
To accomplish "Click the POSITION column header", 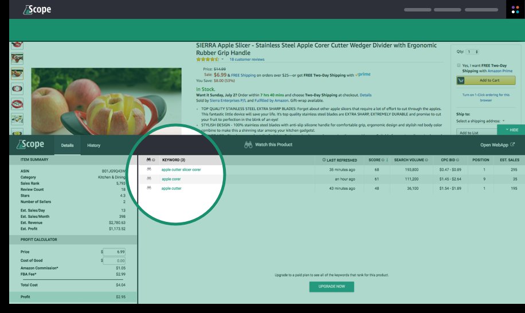I will 480,160.
